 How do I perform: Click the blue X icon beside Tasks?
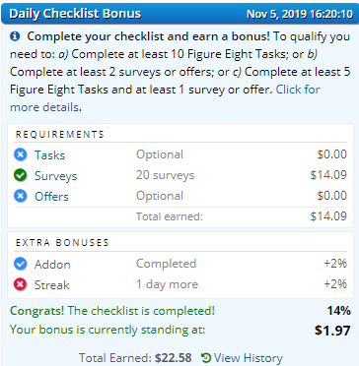[x=20, y=154]
